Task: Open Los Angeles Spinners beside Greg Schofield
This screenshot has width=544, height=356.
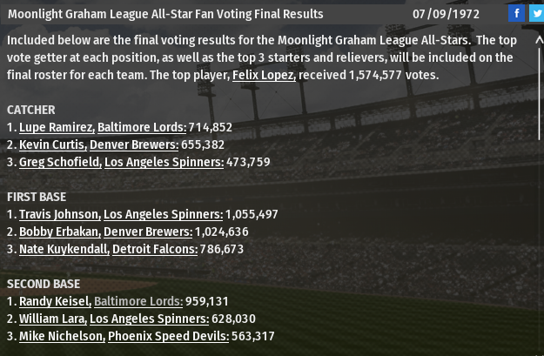Action: click(164, 162)
